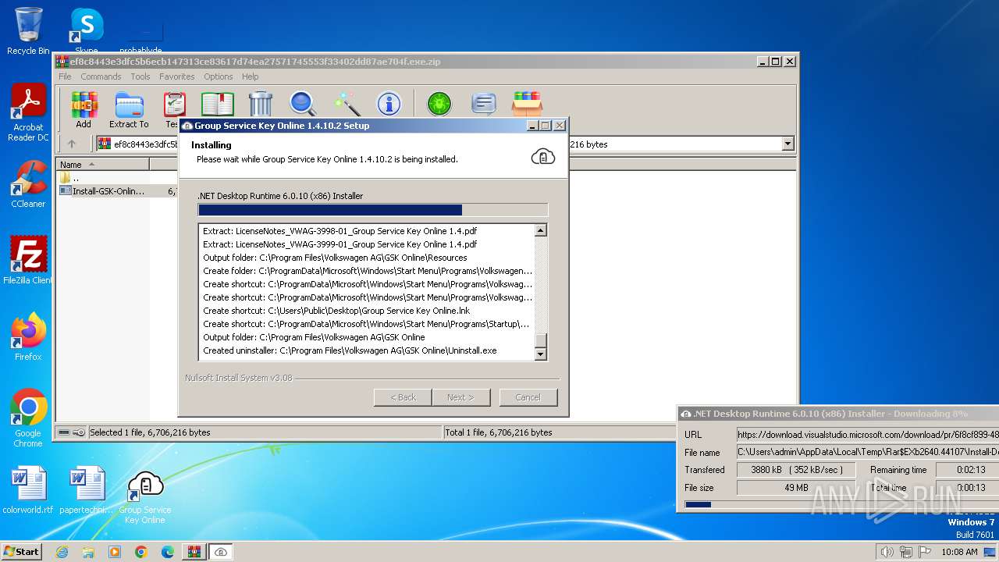
Task: Click the install log scroll down arrow
Action: (540, 354)
